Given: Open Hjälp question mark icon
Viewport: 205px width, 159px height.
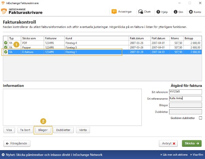Looking at the screenshot, I should [158, 12].
